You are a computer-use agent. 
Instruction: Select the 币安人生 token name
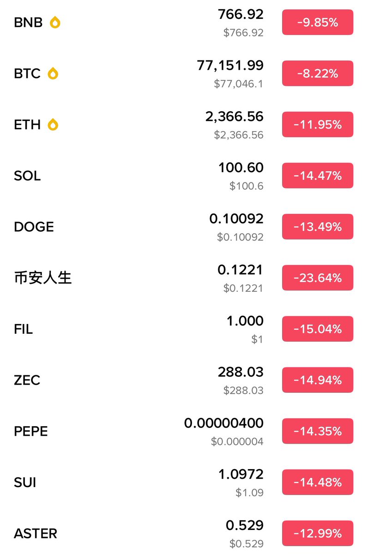point(43,278)
